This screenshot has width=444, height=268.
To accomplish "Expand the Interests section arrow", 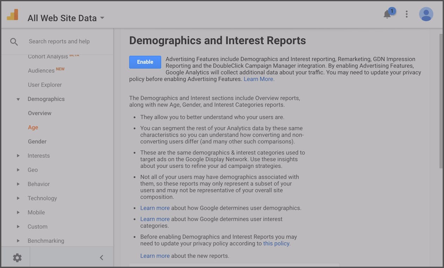I will click(x=18, y=155).
